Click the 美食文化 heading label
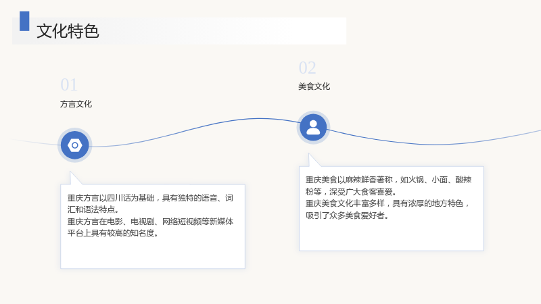The height and width of the screenshot is (304, 541). (314, 86)
